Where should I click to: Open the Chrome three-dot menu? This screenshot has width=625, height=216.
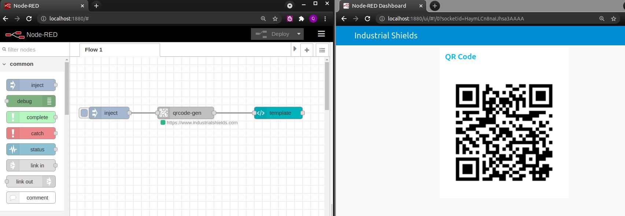tap(325, 19)
